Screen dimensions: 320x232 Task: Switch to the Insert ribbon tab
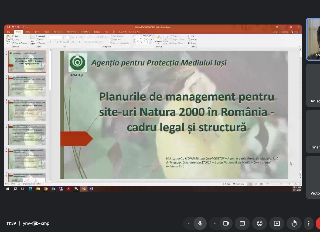[x=37, y=32]
